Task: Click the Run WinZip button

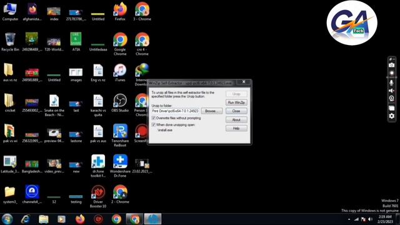Action: tap(236, 102)
